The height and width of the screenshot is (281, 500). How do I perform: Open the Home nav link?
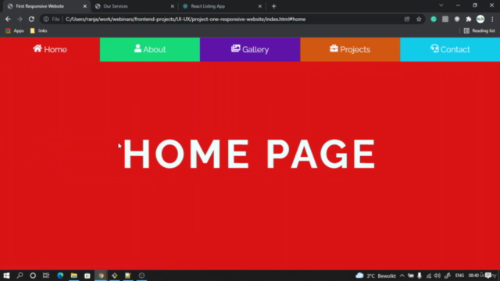tap(50, 49)
